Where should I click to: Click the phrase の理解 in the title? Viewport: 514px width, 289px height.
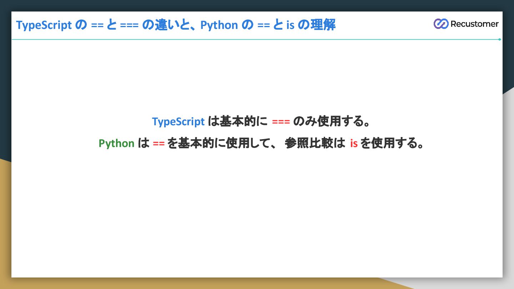(x=317, y=25)
